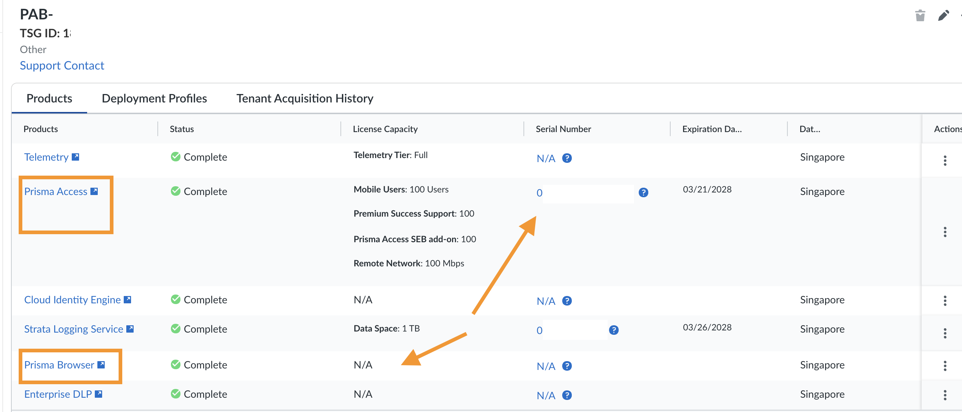
Task: Switch to the Tenant Acquisition History tab
Action: coord(305,98)
